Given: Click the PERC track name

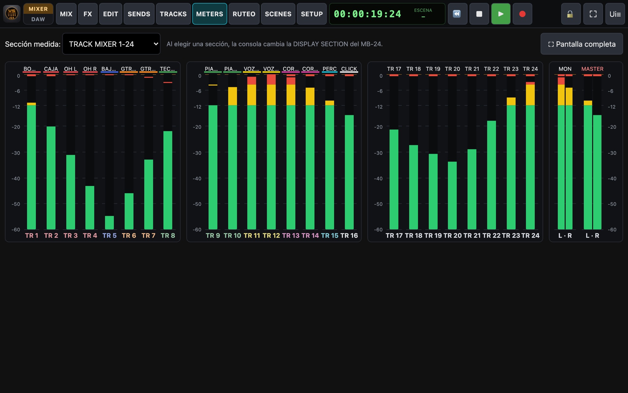Looking at the screenshot, I should click(x=329, y=69).
